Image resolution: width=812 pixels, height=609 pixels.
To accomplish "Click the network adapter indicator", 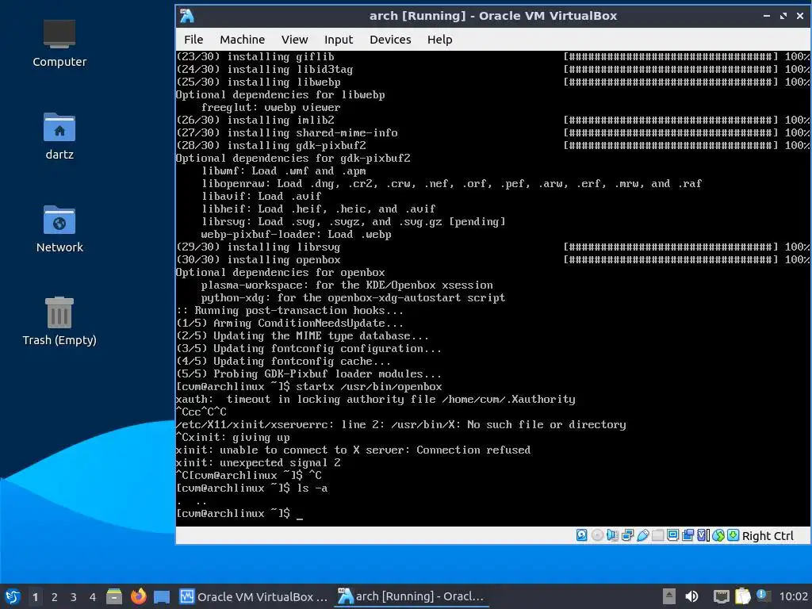I will click(x=627, y=535).
